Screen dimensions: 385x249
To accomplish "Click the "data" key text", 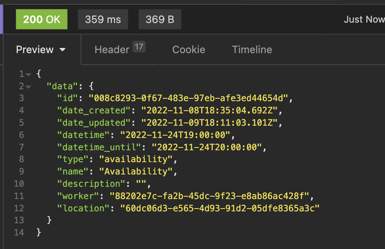I will [62, 86].
